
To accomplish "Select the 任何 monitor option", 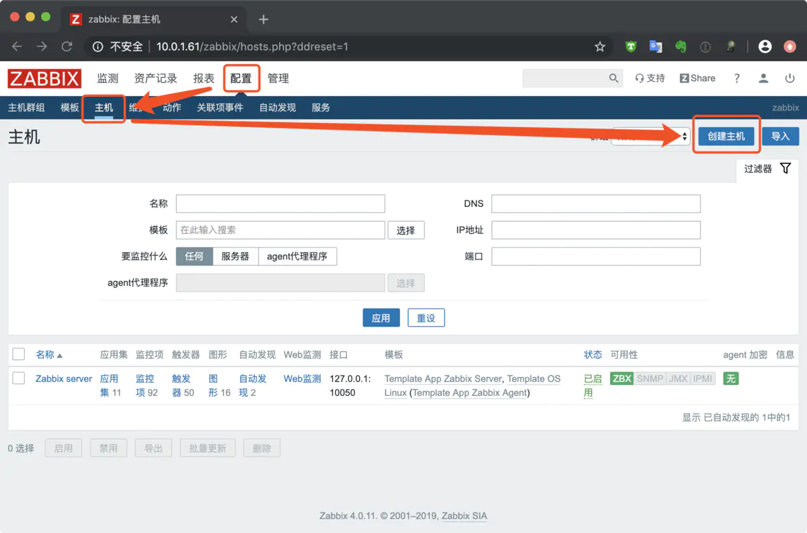I will [194, 256].
